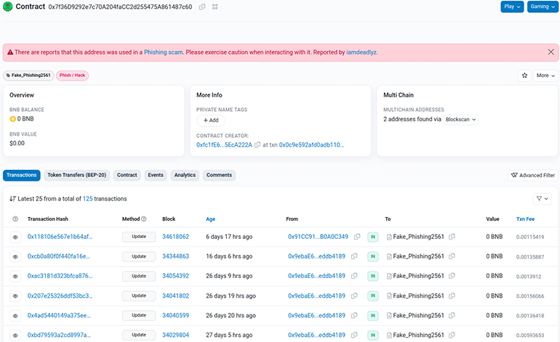Open the Events tab
Viewport: 560px width, 342px height.
(x=156, y=175)
